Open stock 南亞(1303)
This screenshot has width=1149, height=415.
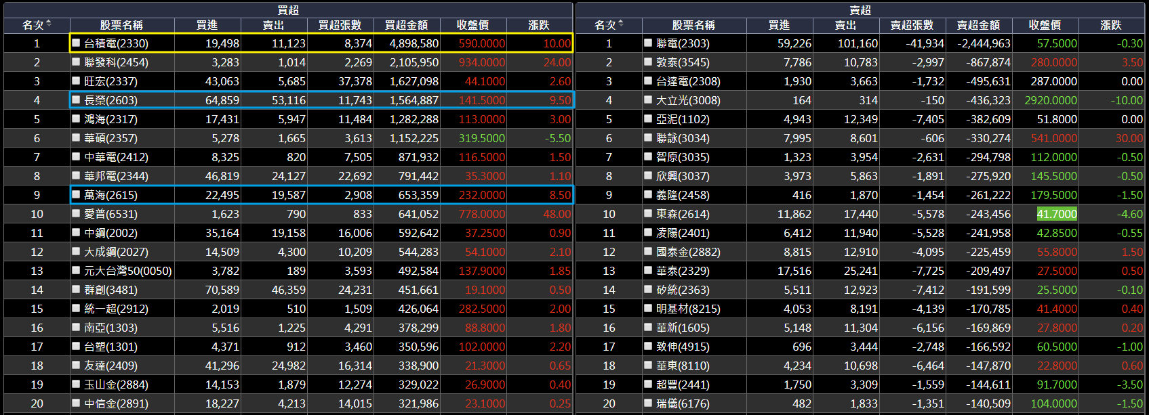[x=110, y=328]
